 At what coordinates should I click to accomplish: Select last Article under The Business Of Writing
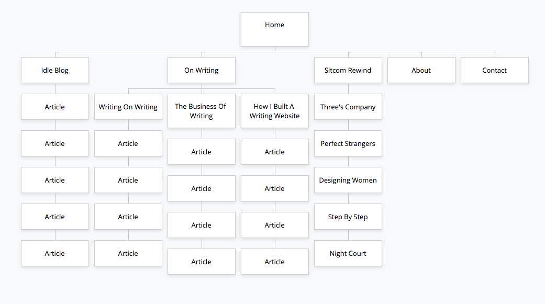202,262
